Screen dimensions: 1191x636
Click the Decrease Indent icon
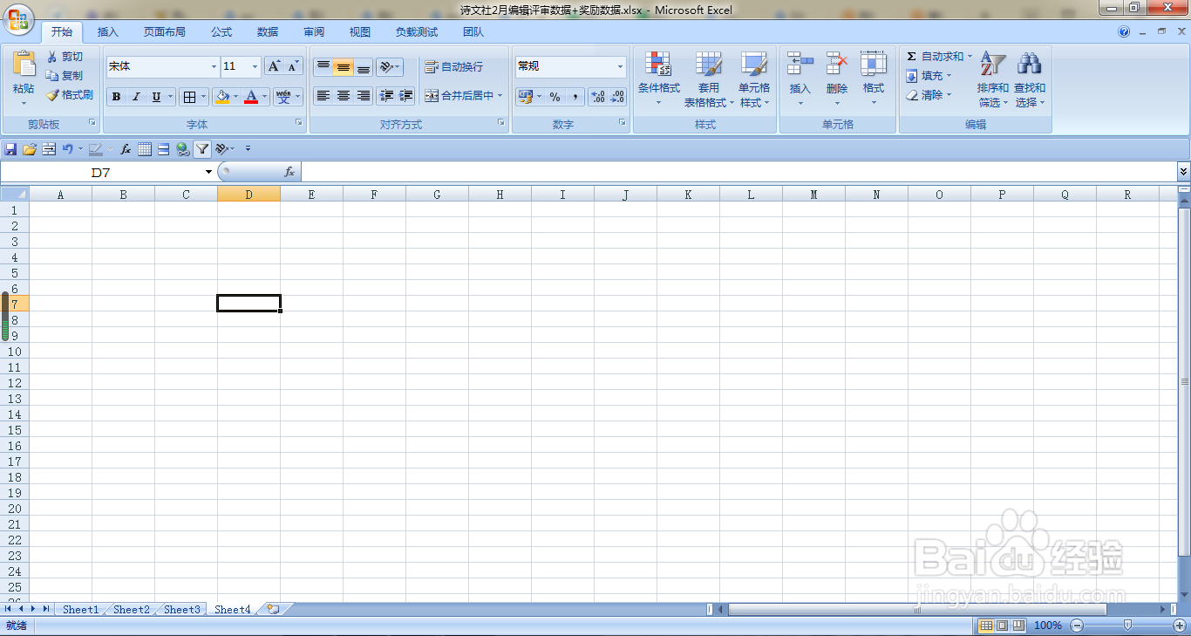tap(386, 96)
